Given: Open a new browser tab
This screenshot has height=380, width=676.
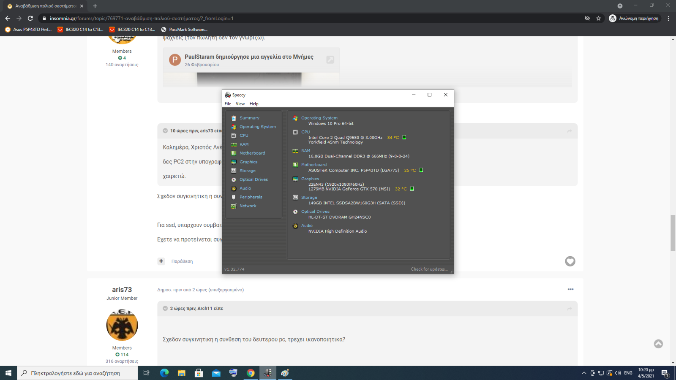Looking at the screenshot, I should point(95,6).
